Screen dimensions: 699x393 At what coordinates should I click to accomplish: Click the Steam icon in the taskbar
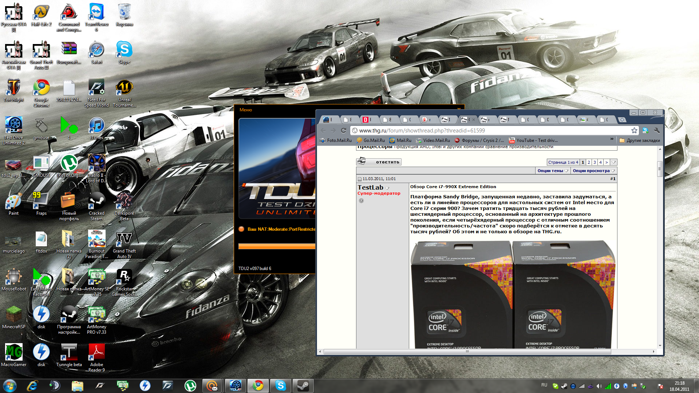(x=303, y=385)
